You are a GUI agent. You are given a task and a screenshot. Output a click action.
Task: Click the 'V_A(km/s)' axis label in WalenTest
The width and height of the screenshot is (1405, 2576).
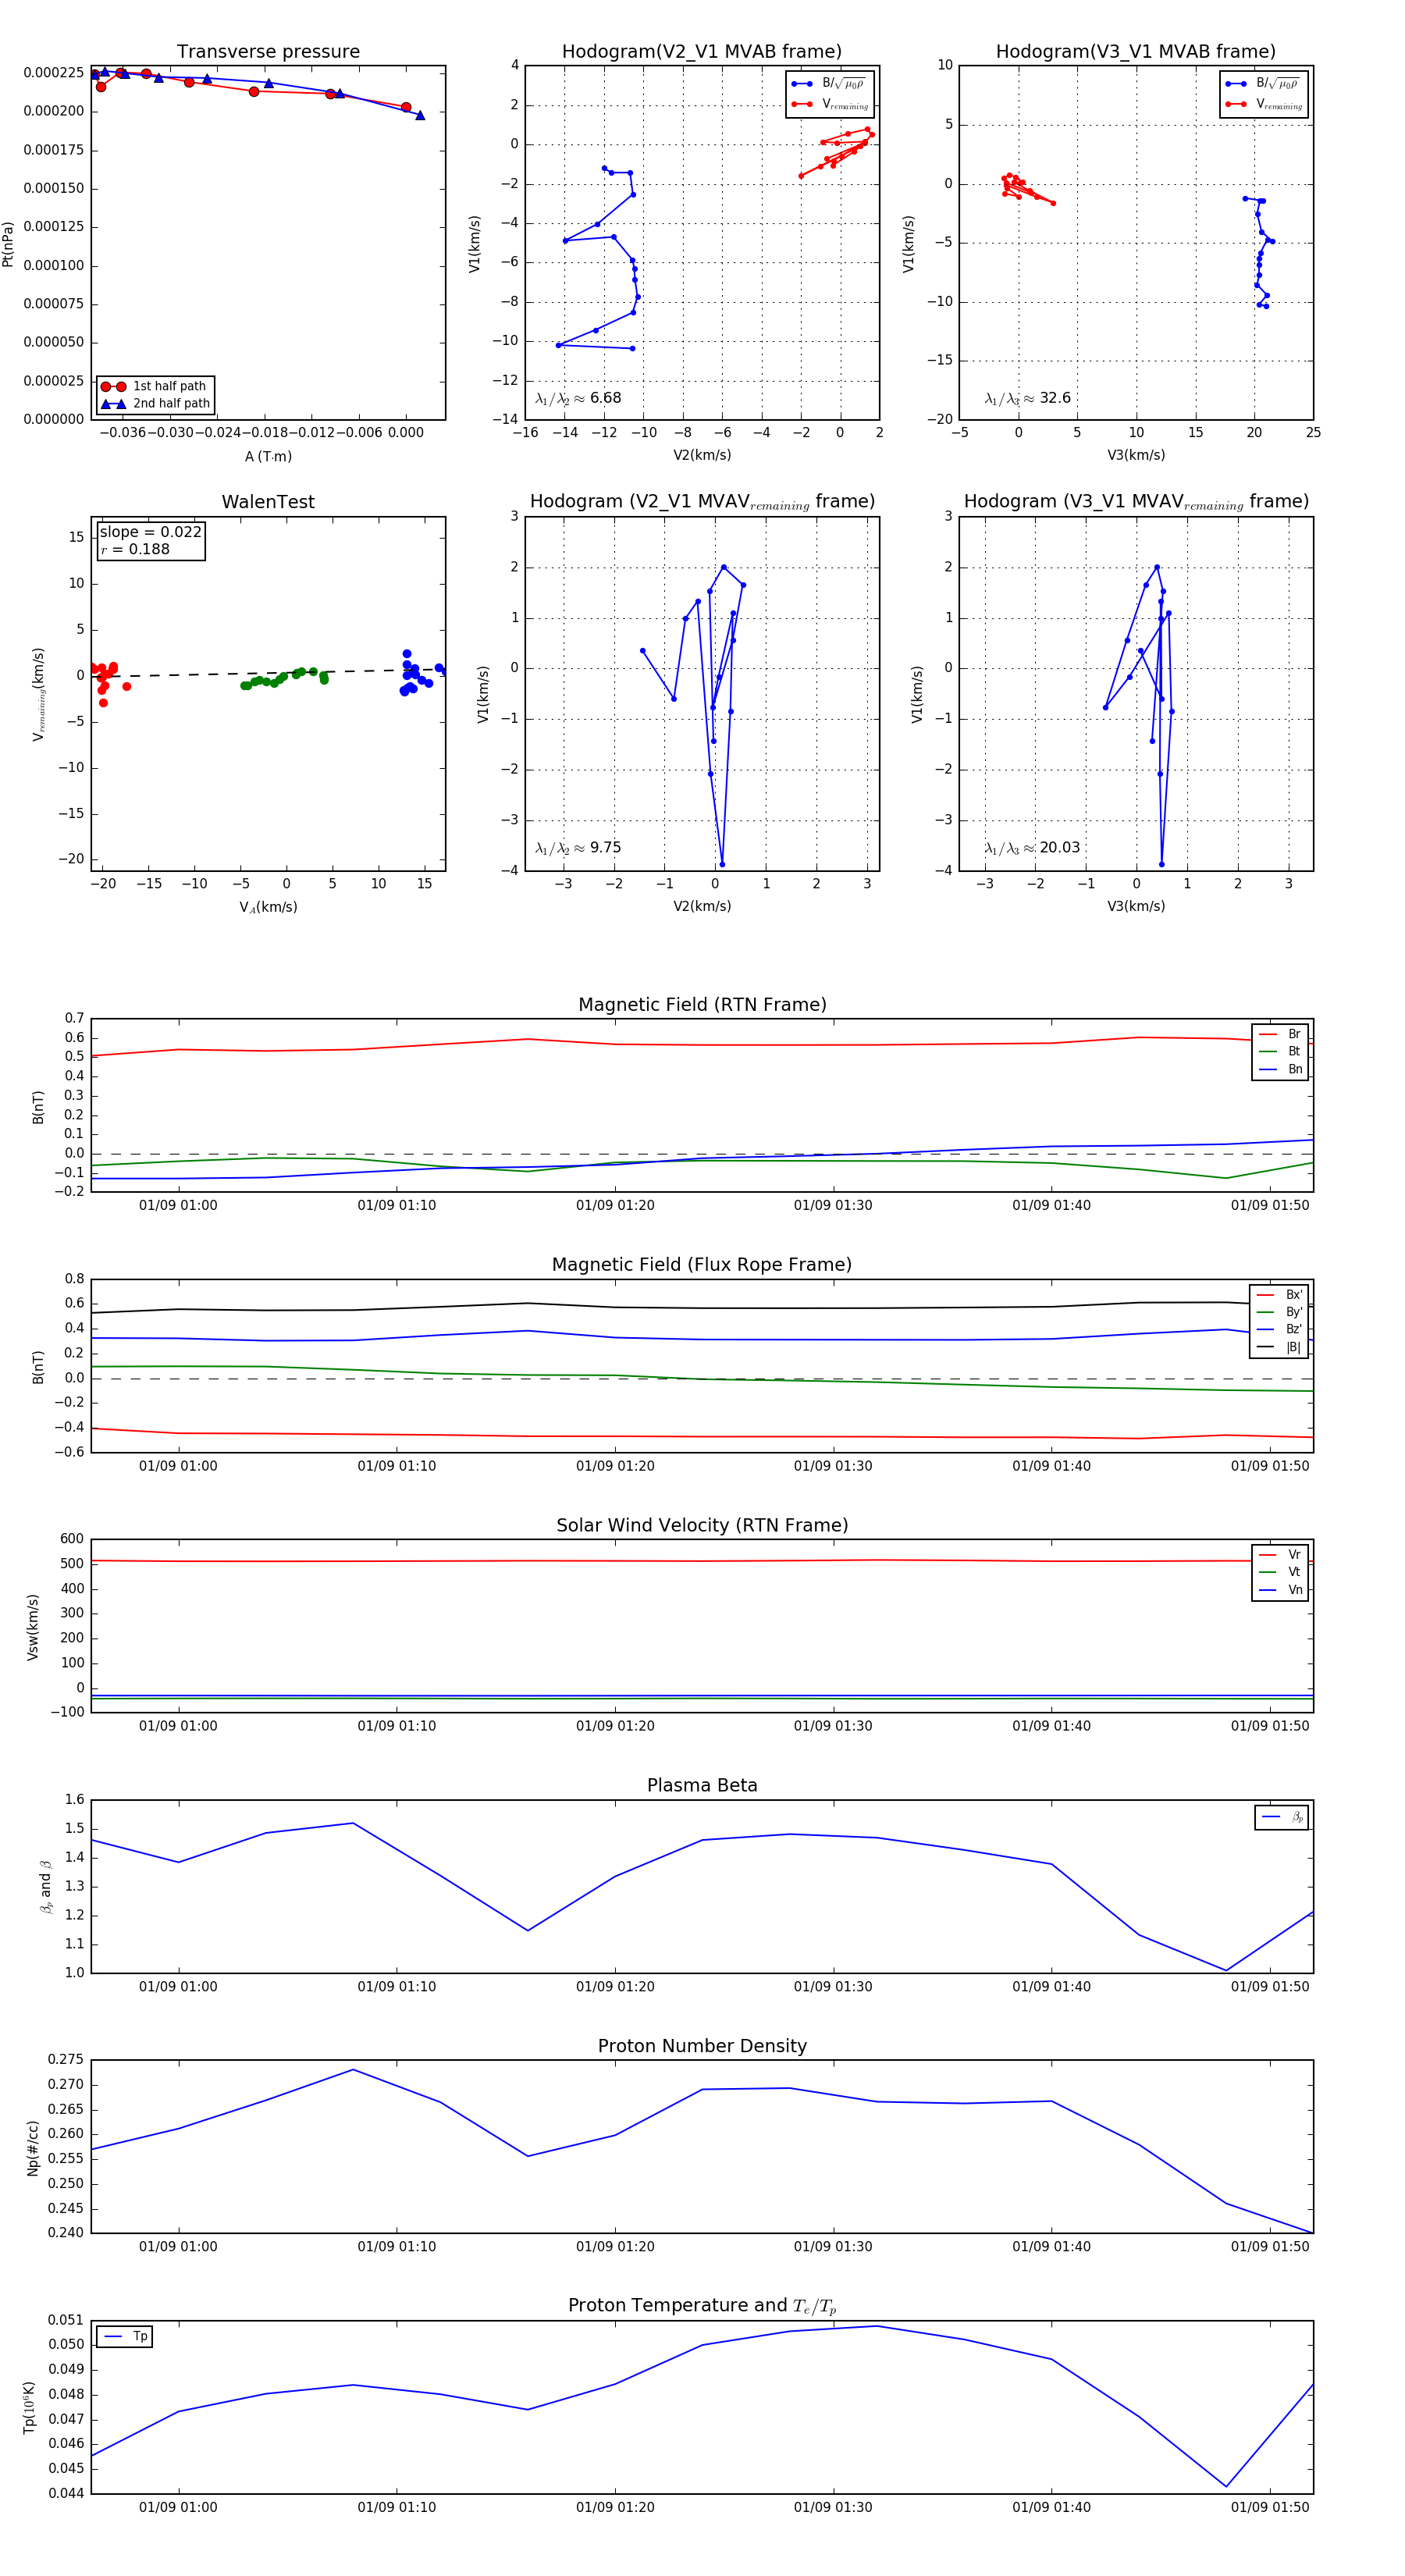[268, 907]
